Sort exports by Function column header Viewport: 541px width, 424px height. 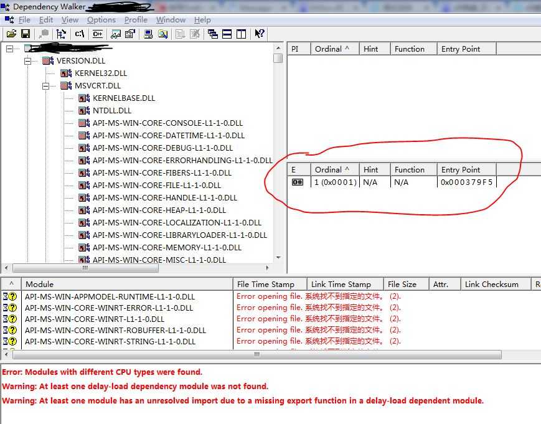point(413,170)
